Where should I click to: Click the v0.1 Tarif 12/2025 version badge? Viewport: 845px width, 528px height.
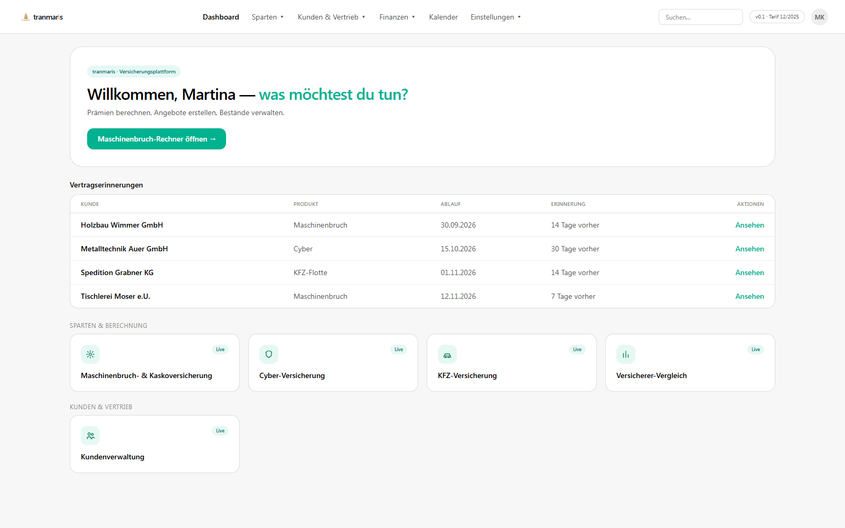777,17
